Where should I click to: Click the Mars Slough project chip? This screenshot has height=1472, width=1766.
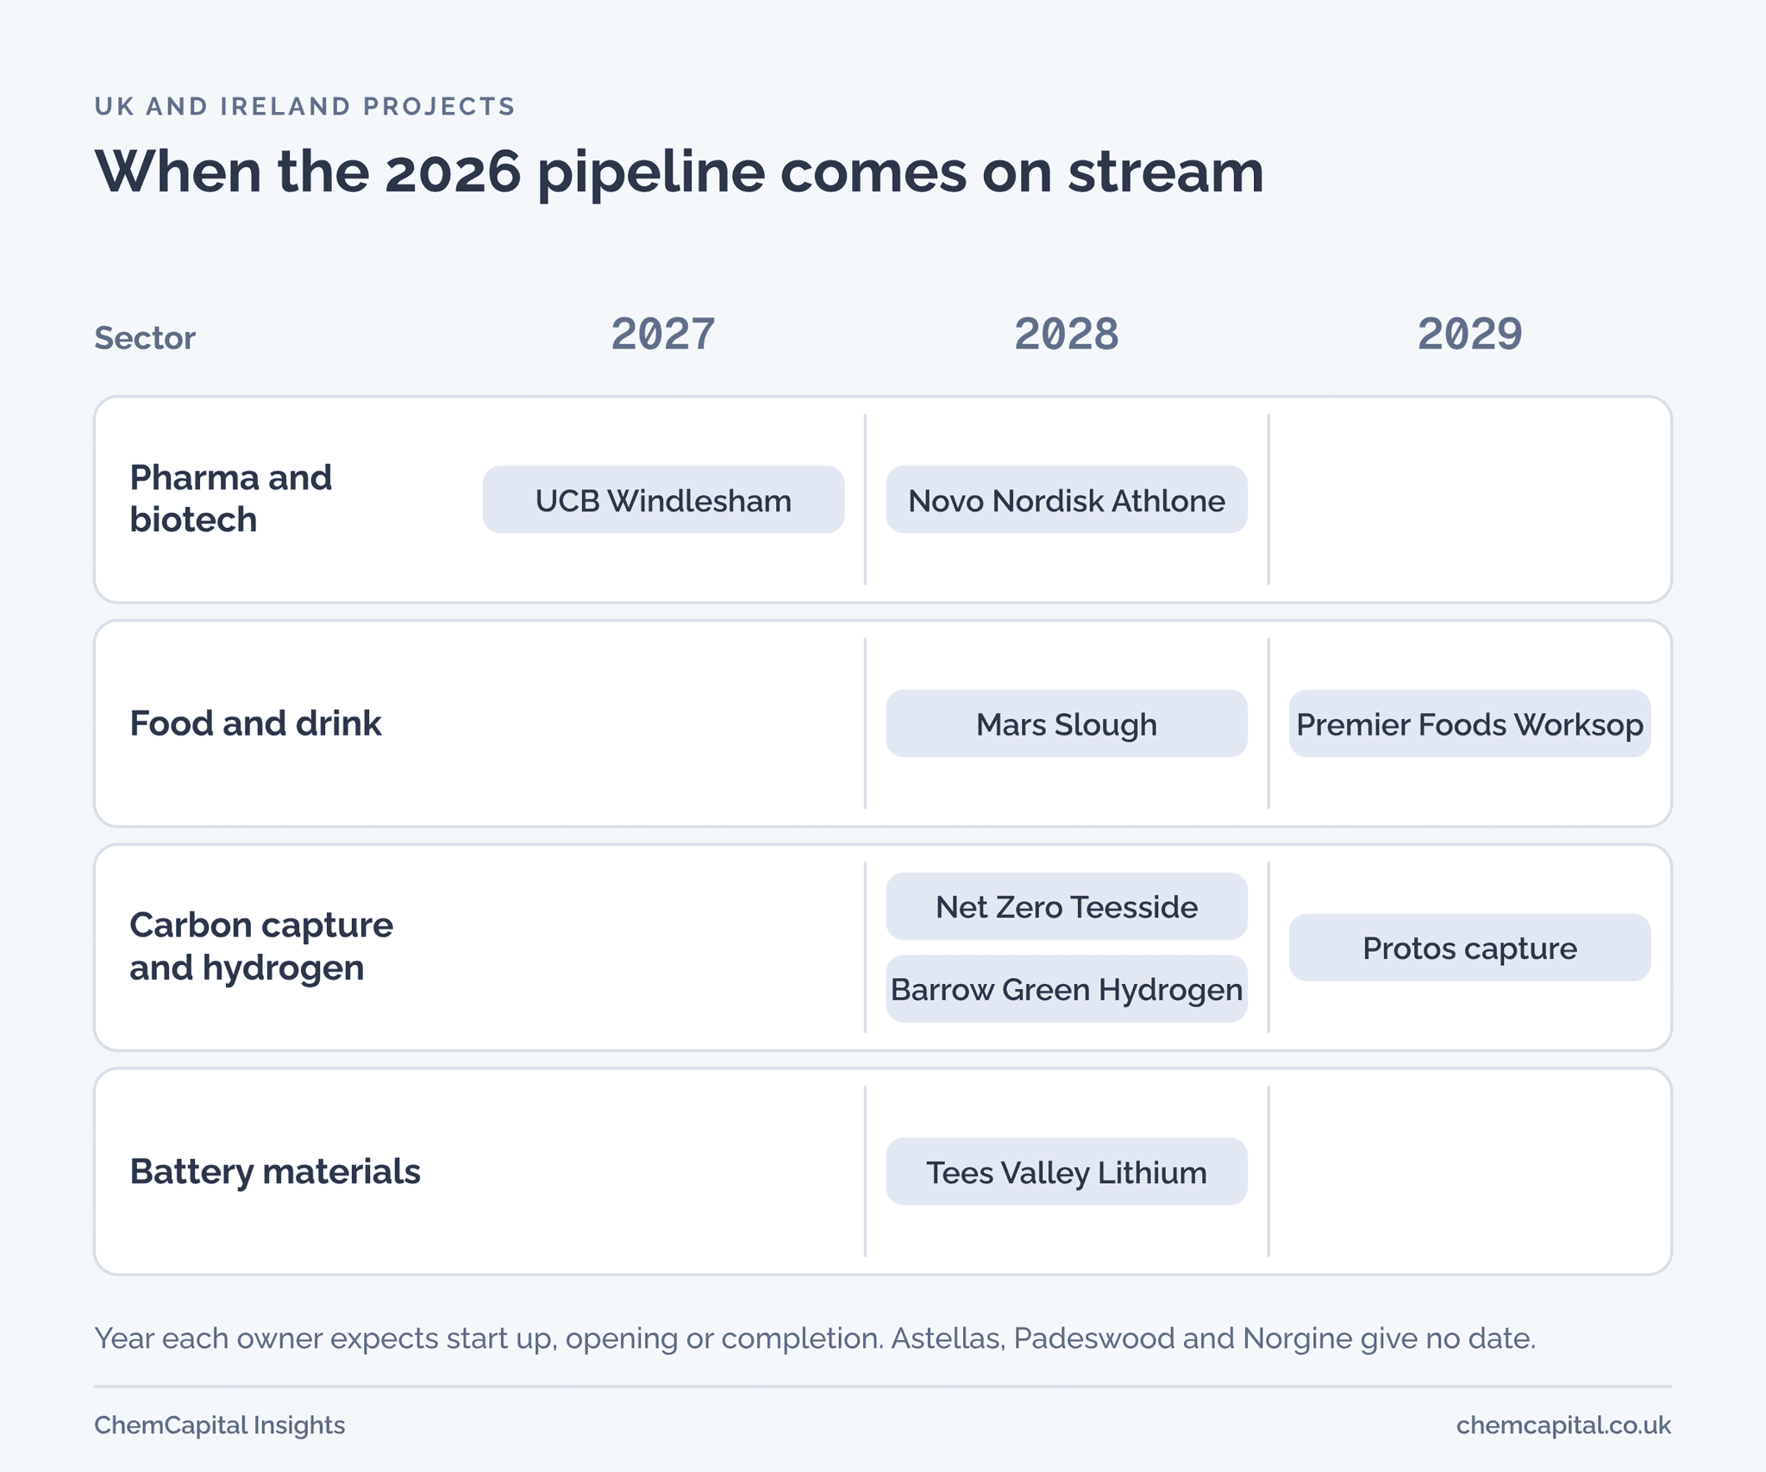pos(1067,723)
